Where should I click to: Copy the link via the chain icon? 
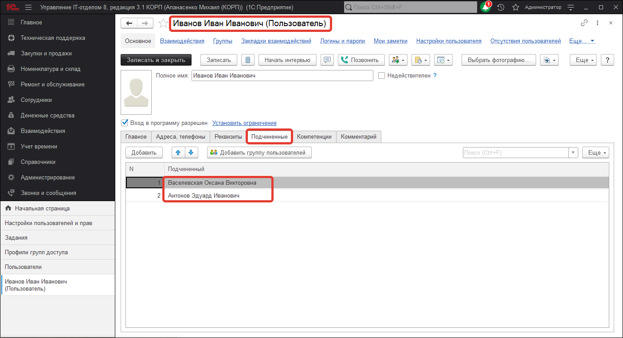(x=584, y=23)
